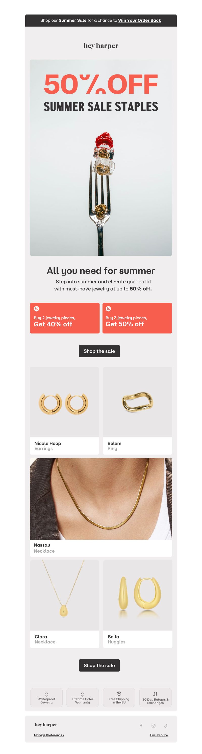Click the first Shop the sale button

coord(99,351)
